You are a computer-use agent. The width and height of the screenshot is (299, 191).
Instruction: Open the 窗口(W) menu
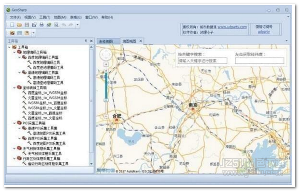click(x=91, y=17)
